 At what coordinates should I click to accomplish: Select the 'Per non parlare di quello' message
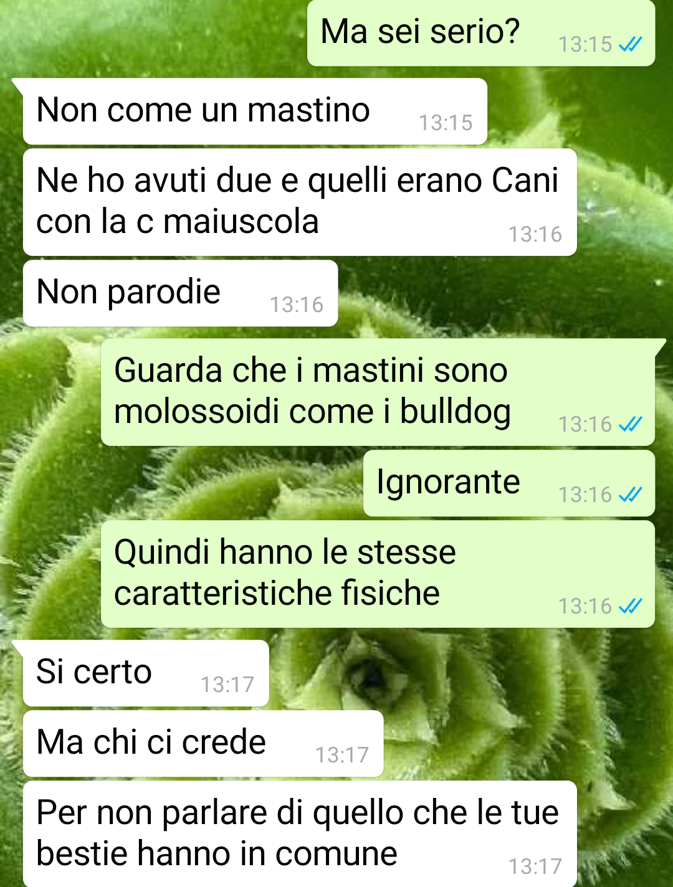300,833
